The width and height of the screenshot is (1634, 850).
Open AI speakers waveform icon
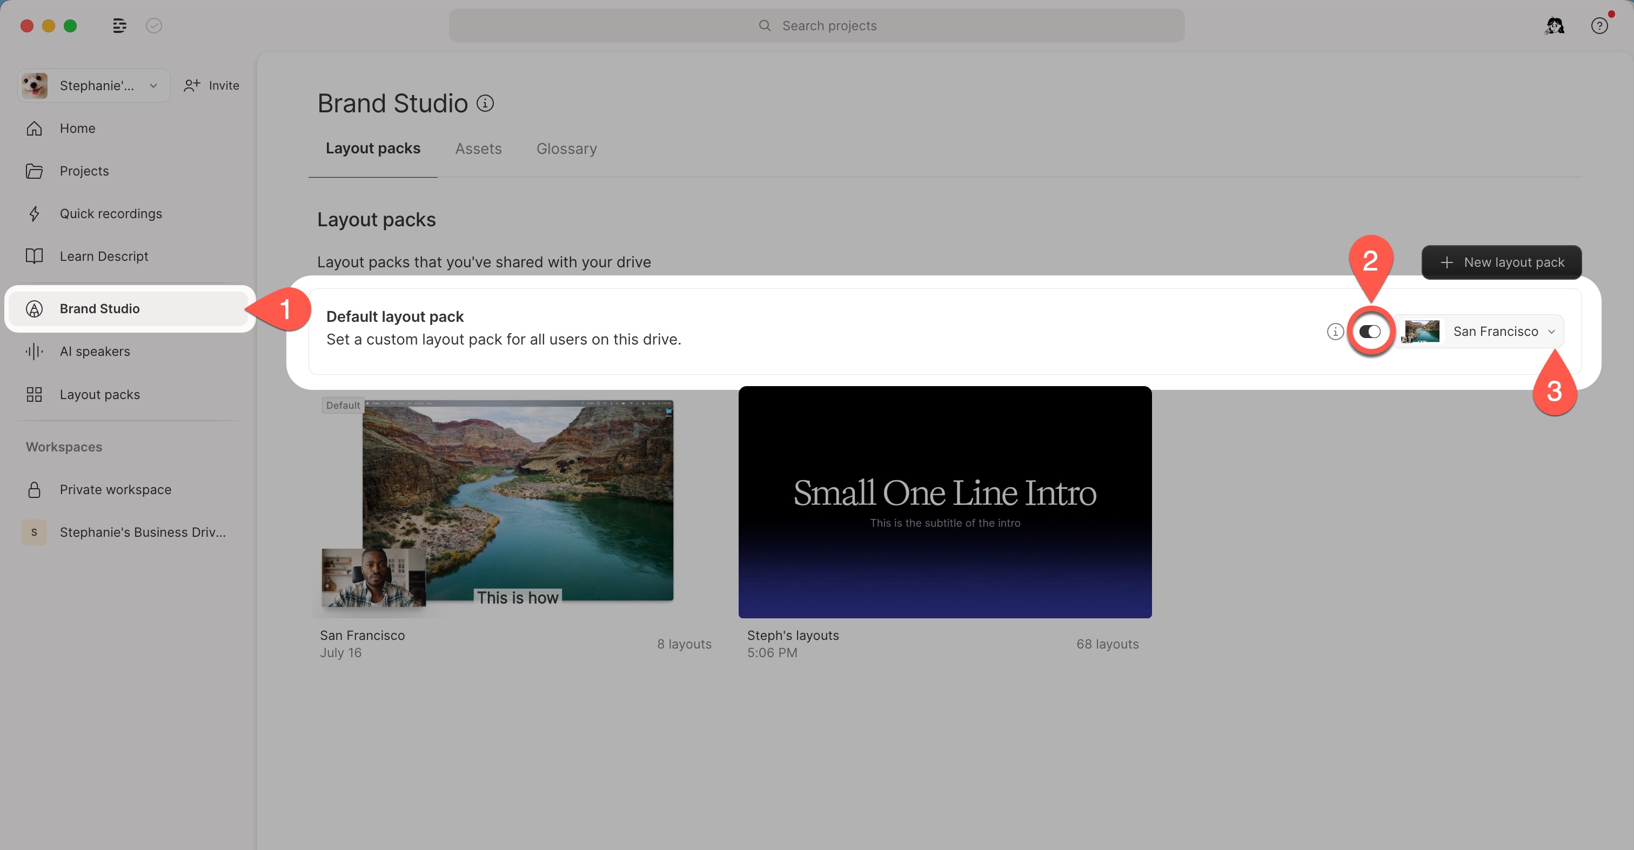click(34, 351)
